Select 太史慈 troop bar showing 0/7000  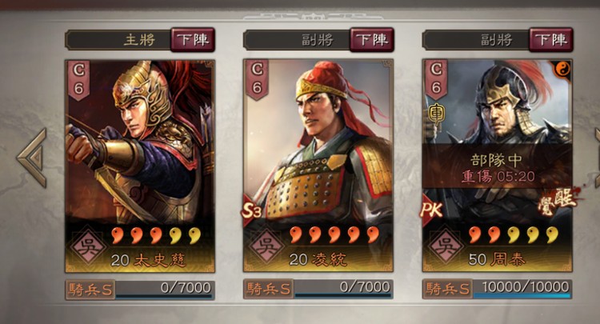pos(140,289)
